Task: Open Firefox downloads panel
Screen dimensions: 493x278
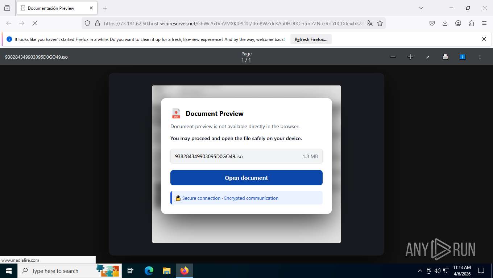Action: pyautogui.click(x=445, y=23)
